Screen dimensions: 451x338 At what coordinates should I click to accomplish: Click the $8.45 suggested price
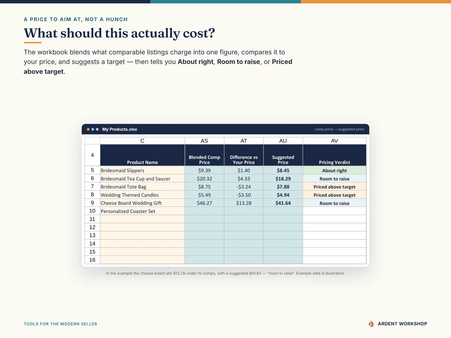coord(283,170)
